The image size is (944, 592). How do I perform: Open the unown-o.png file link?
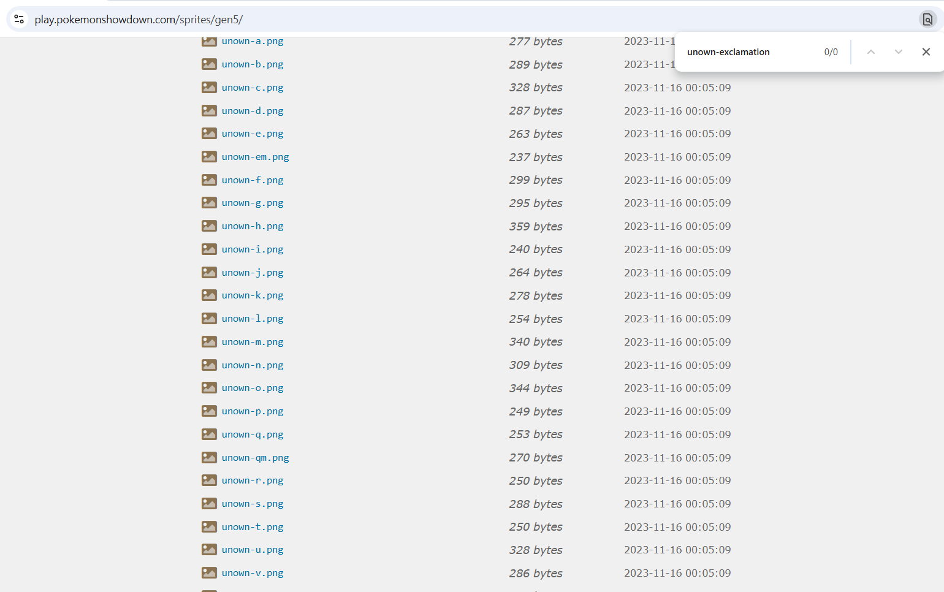point(253,388)
